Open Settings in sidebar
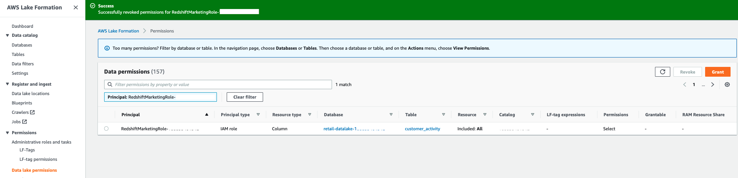Image resolution: width=738 pixels, height=178 pixels. pos(20,73)
